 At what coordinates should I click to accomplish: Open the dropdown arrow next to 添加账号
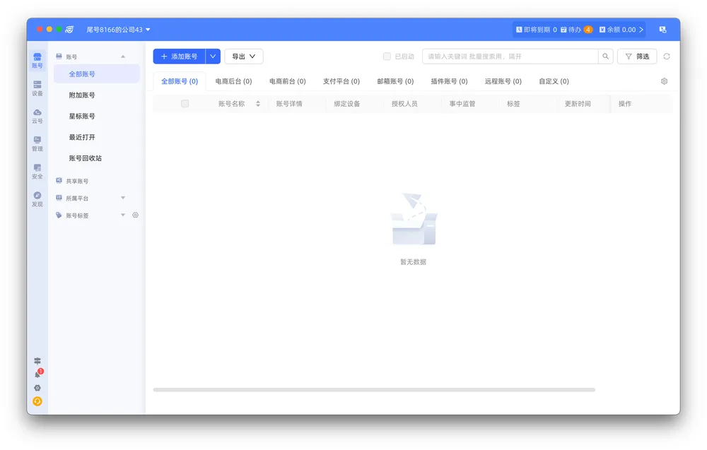[x=213, y=57]
